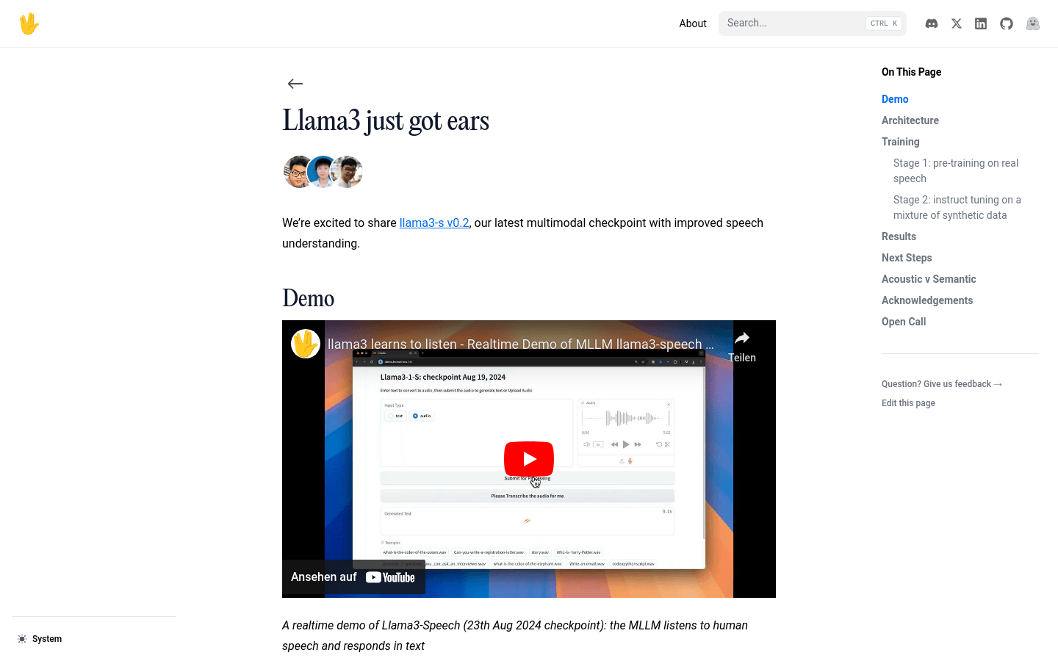Click 'Edit this page' link

click(x=908, y=403)
